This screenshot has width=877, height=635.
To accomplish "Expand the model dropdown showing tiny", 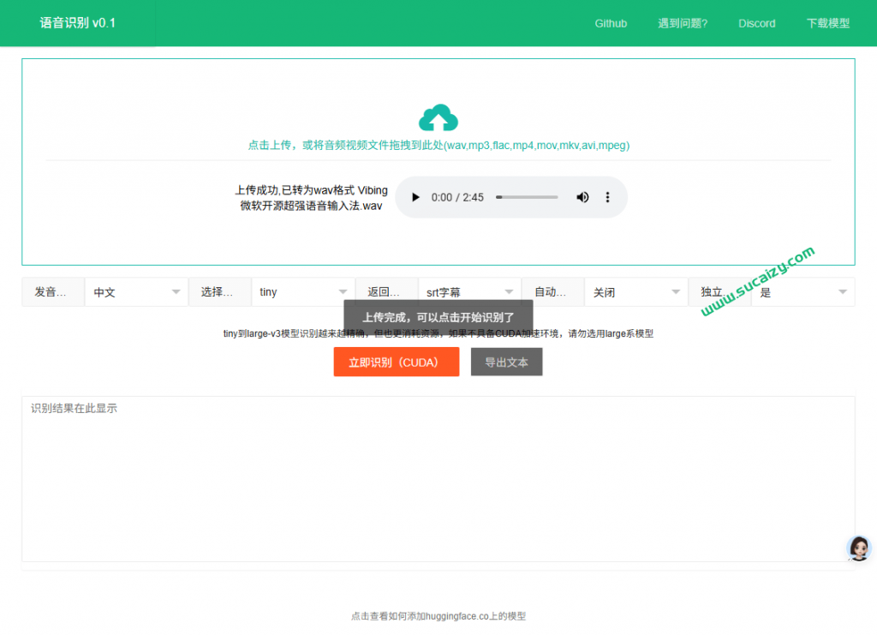I will 302,292.
